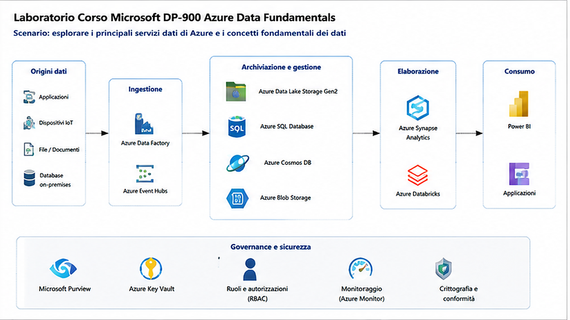Select the Azure SQL Database icon

click(x=236, y=126)
